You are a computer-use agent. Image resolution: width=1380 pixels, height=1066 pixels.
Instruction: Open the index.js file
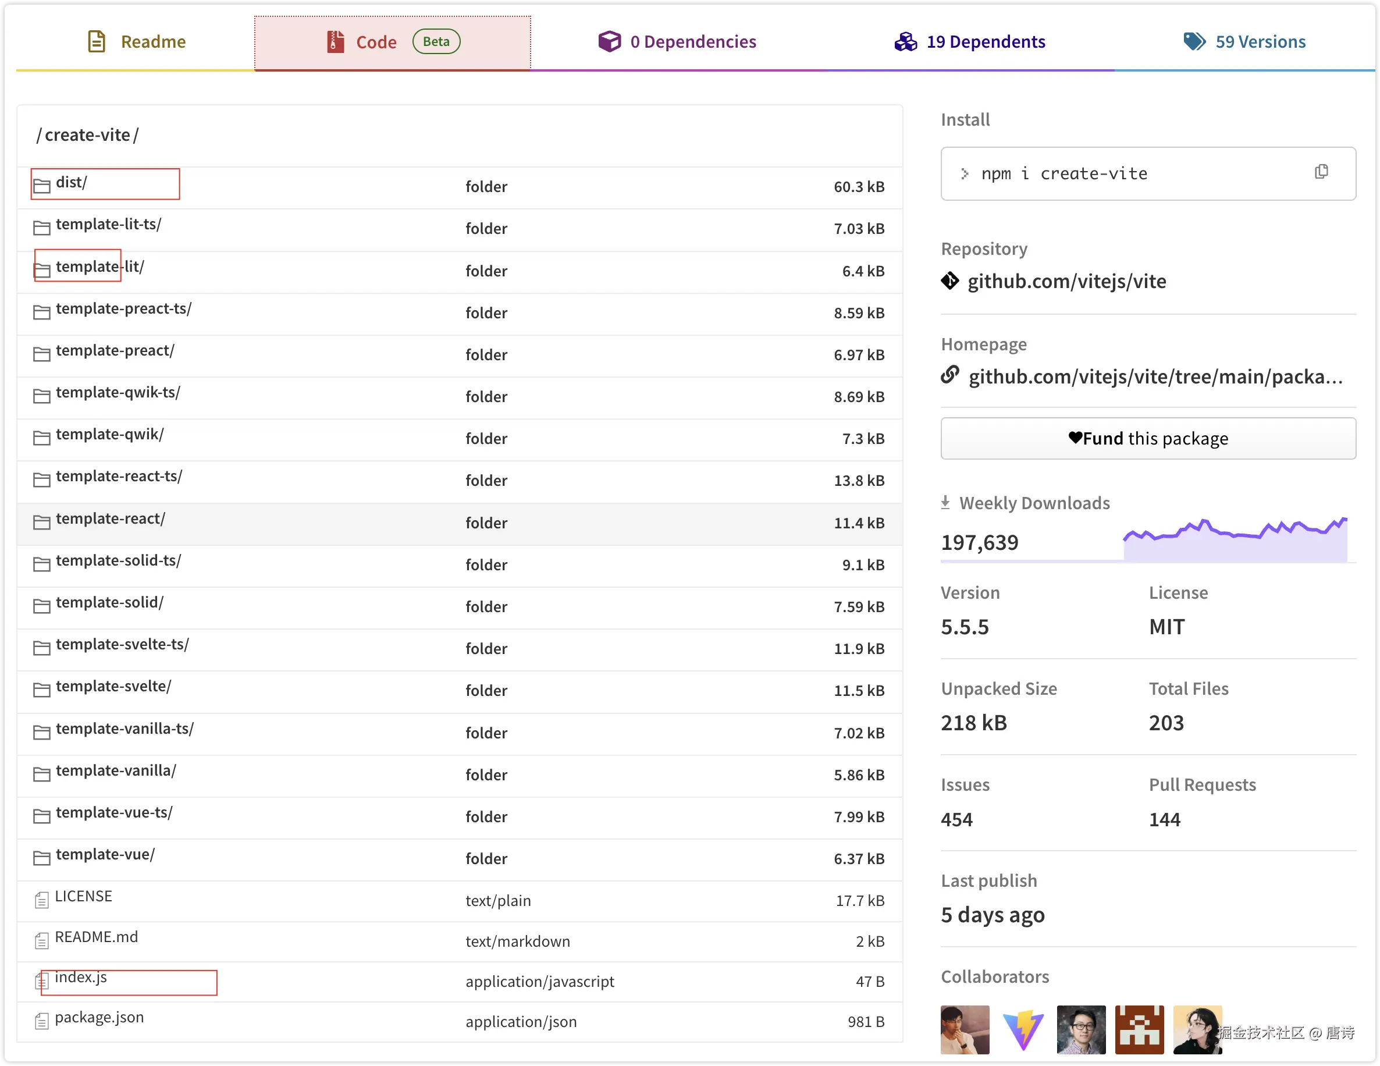point(81,977)
